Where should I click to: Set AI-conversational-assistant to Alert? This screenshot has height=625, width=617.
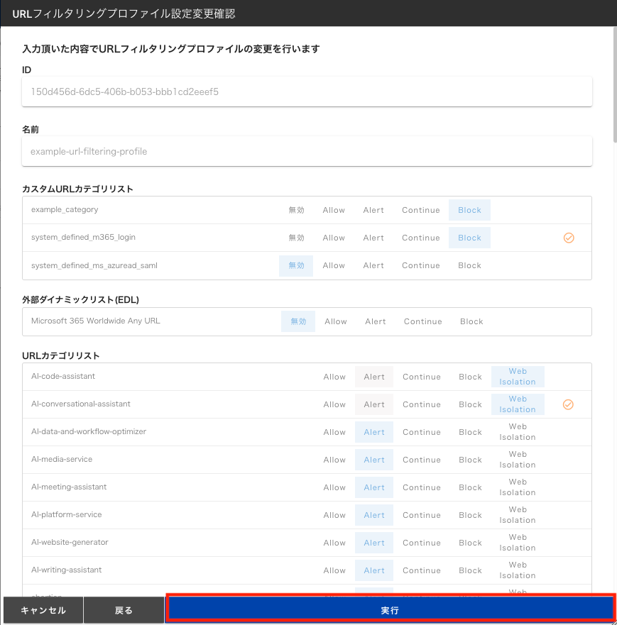click(x=374, y=404)
